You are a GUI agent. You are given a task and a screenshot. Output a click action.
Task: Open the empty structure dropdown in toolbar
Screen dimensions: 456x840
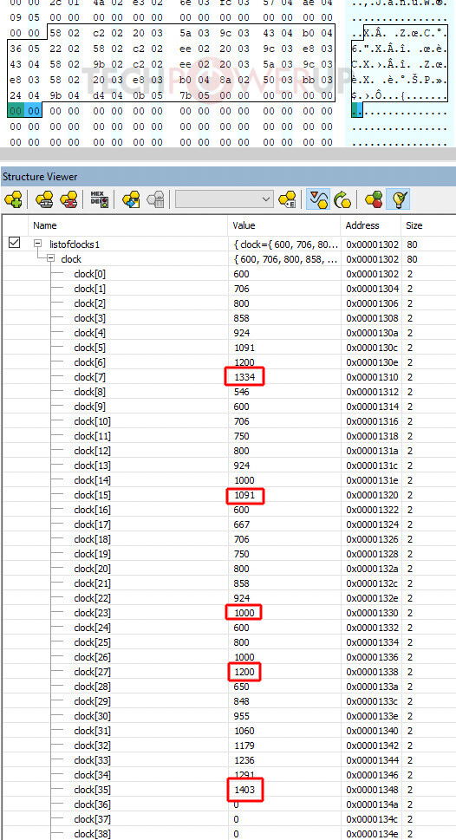224,200
